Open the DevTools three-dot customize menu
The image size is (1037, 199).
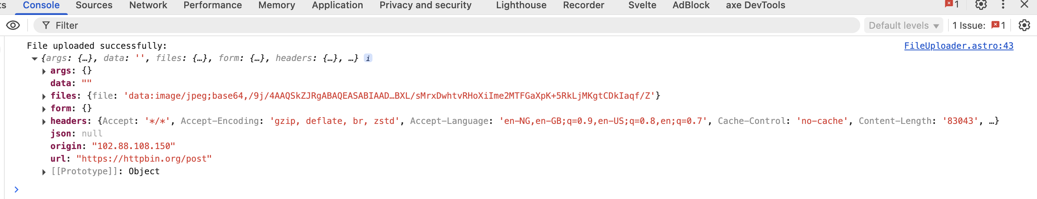click(x=1003, y=5)
